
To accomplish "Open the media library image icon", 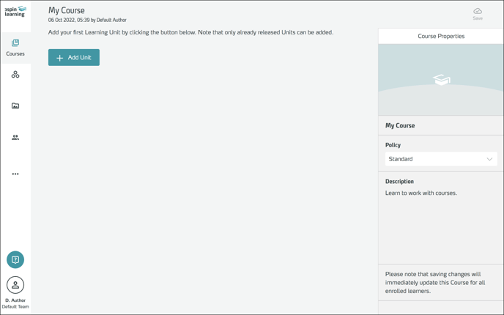I will (x=15, y=106).
